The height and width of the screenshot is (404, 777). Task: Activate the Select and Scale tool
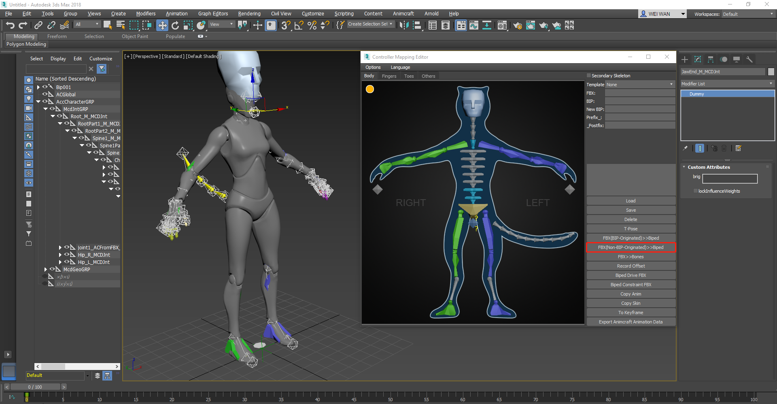[x=188, y=26]
